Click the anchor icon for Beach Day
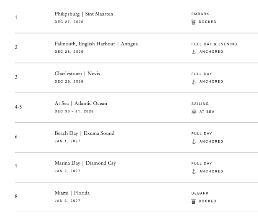Image resolution: width=258 pixels, height=216 pixels. coord(194,141)
